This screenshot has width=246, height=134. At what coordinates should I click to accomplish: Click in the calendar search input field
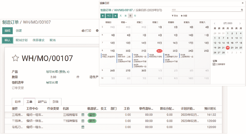[x=205, y=10]
